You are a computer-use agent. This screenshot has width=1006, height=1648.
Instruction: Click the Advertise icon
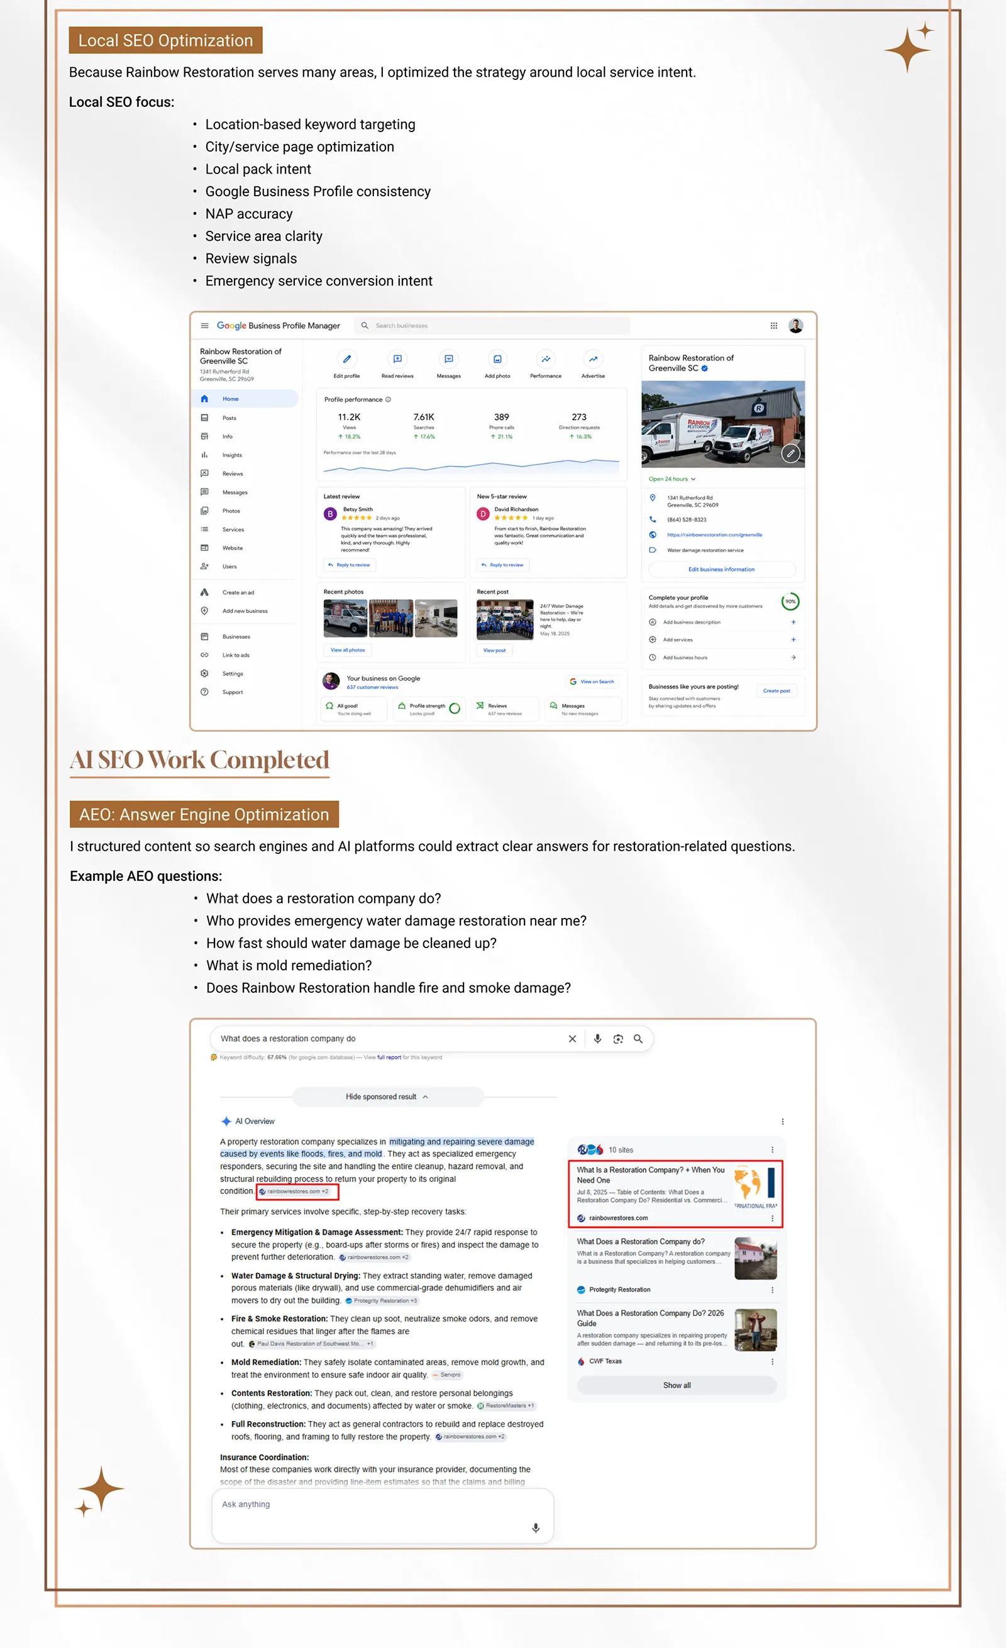click(593, 359)
